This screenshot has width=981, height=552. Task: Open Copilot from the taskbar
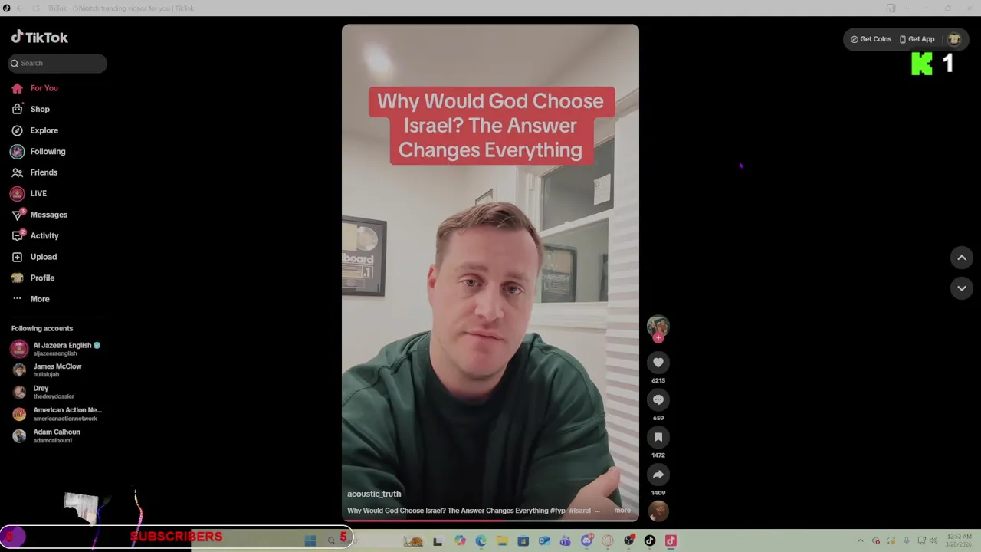[x=460, y=540]
